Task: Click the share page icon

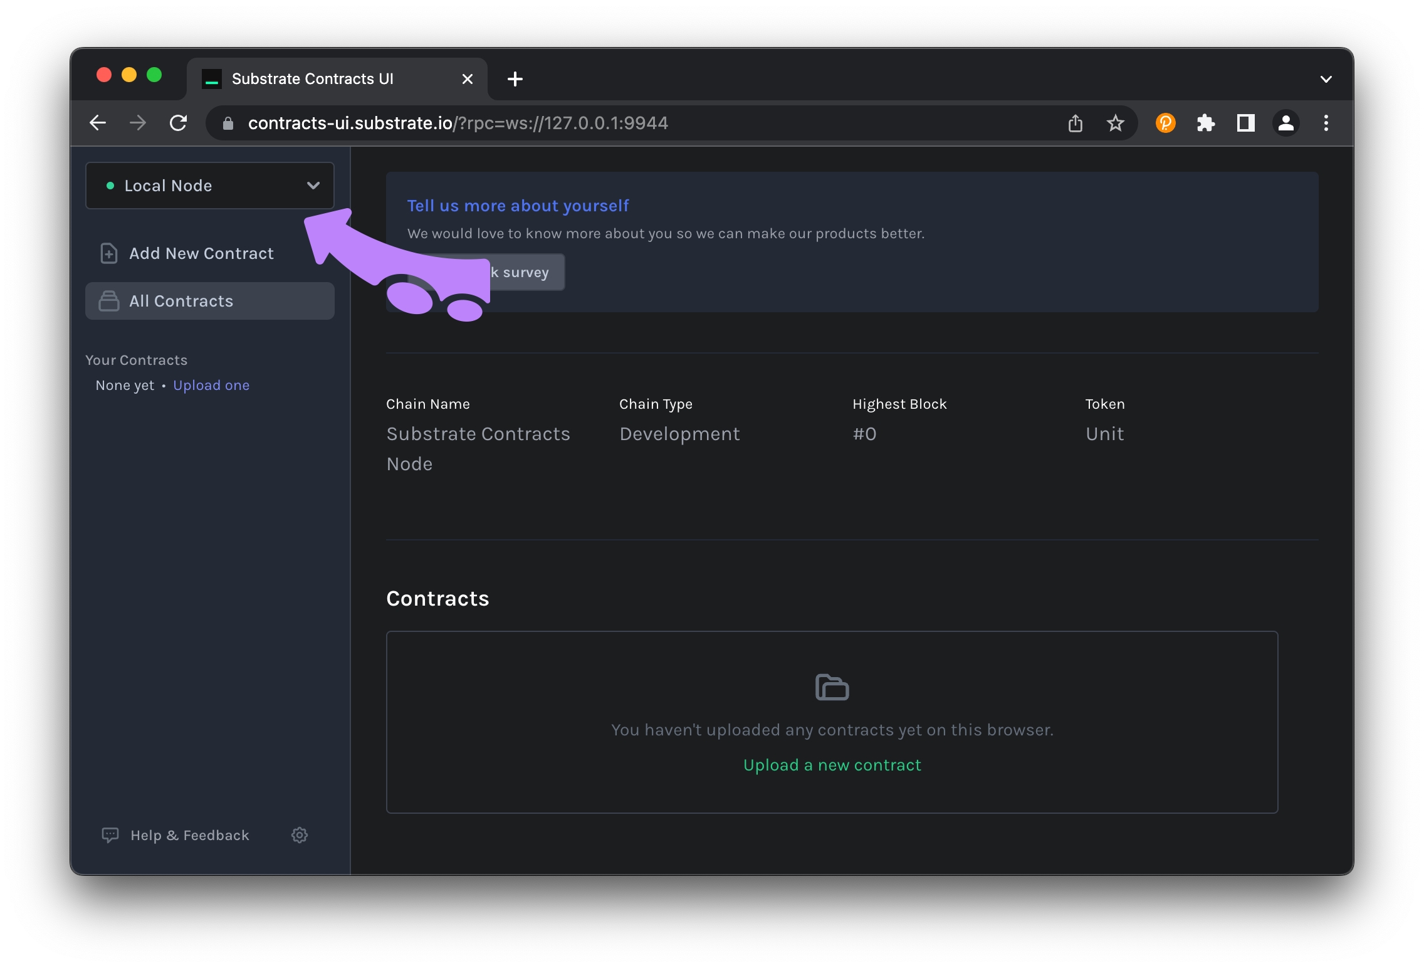Action: [x=1076, y=123]
